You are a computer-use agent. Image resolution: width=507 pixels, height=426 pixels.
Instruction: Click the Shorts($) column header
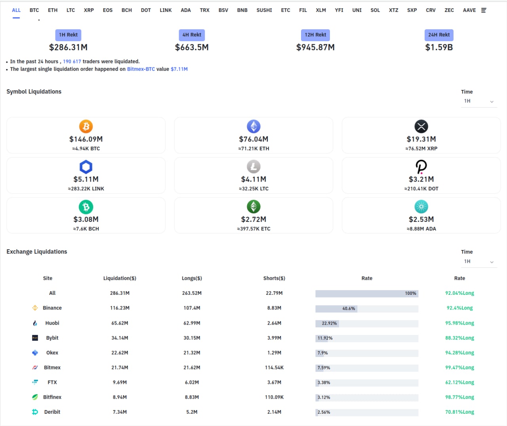(274, 278)
